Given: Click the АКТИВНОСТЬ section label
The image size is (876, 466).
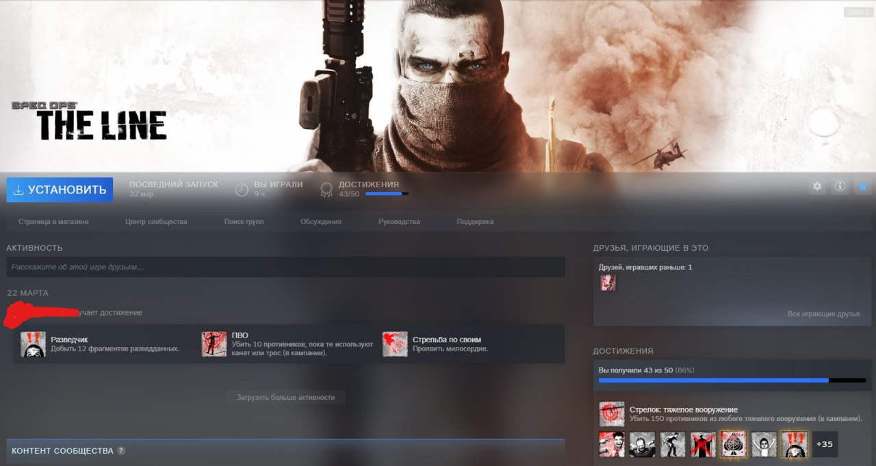Looking at the screenshot, I should point(34,248).
